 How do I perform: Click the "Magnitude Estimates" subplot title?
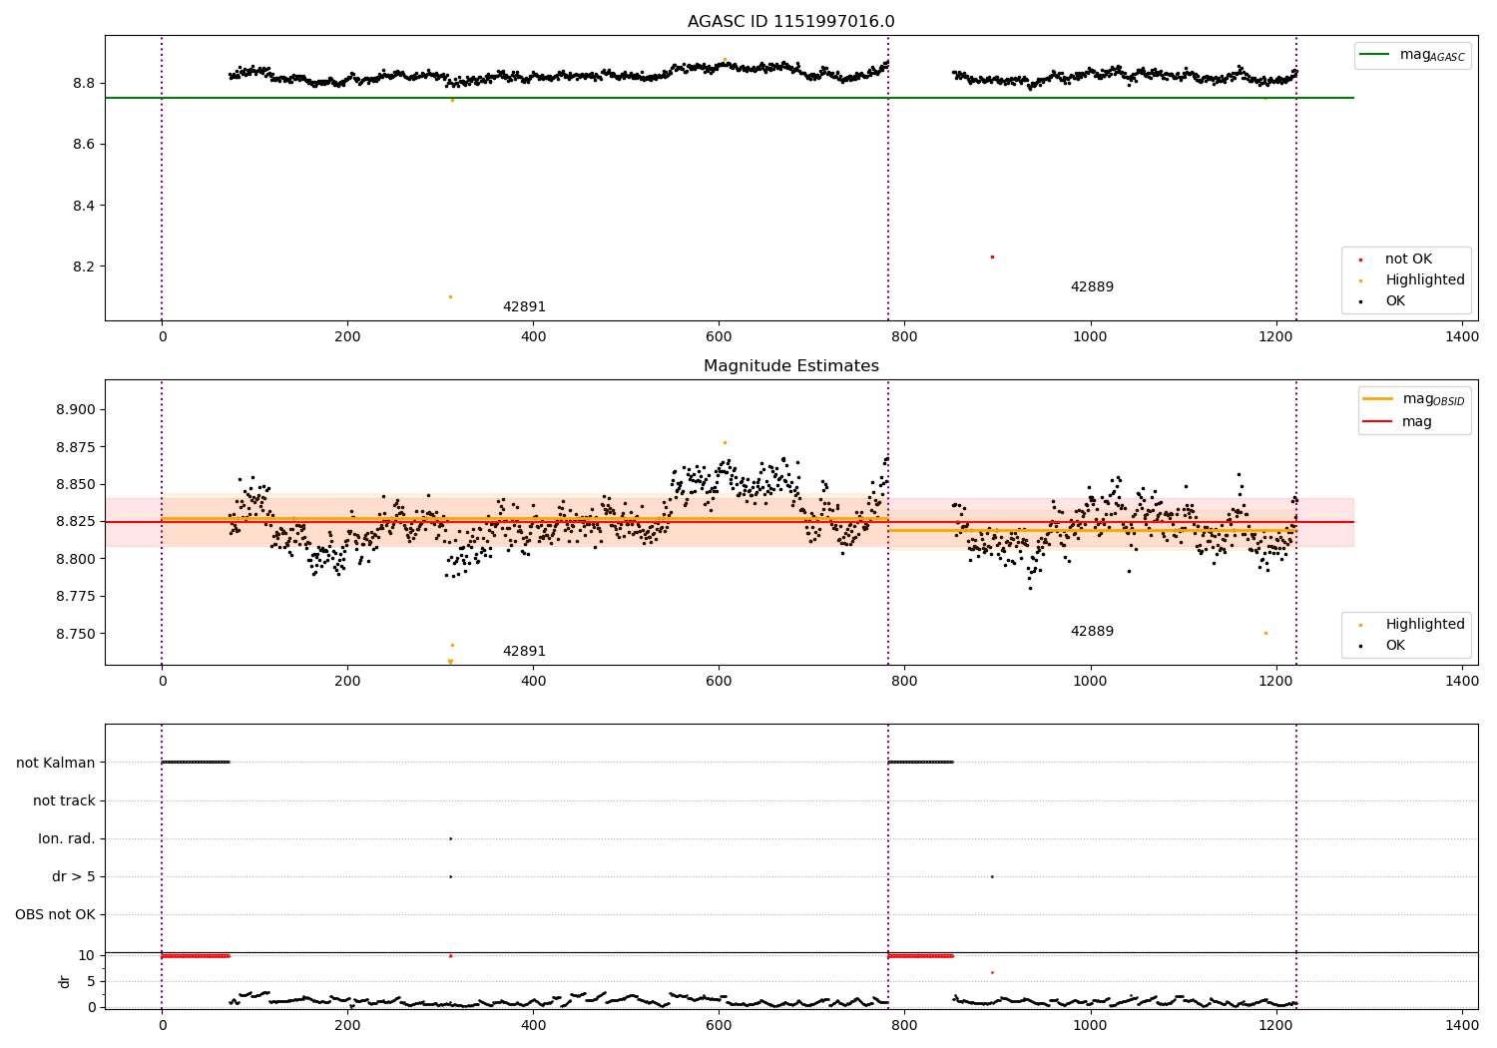791,366
